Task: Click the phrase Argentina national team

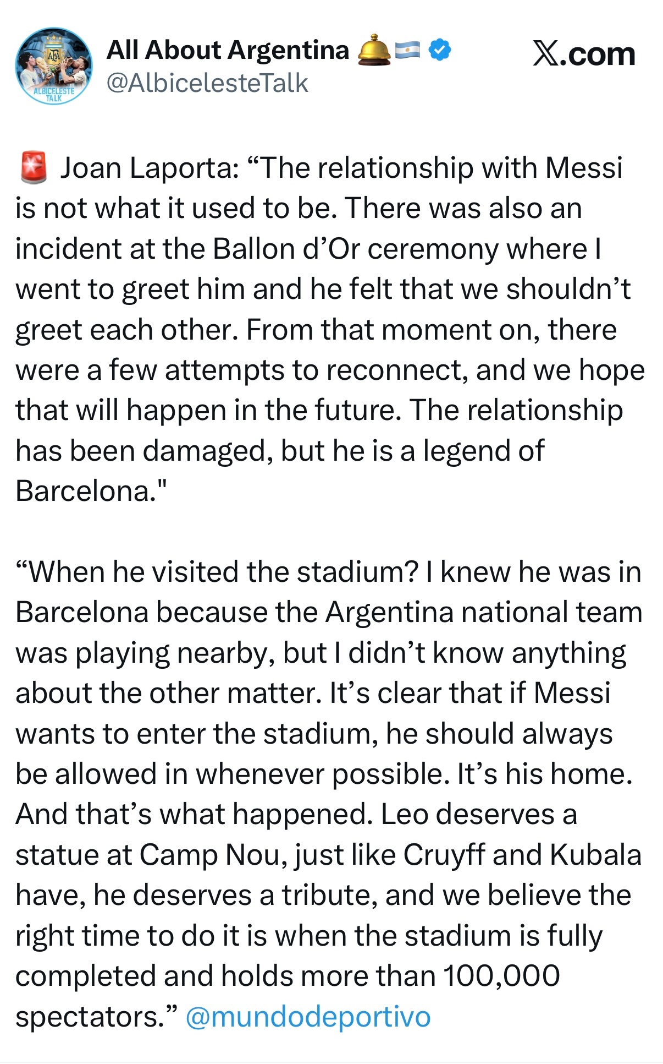Action: (484, 612)
